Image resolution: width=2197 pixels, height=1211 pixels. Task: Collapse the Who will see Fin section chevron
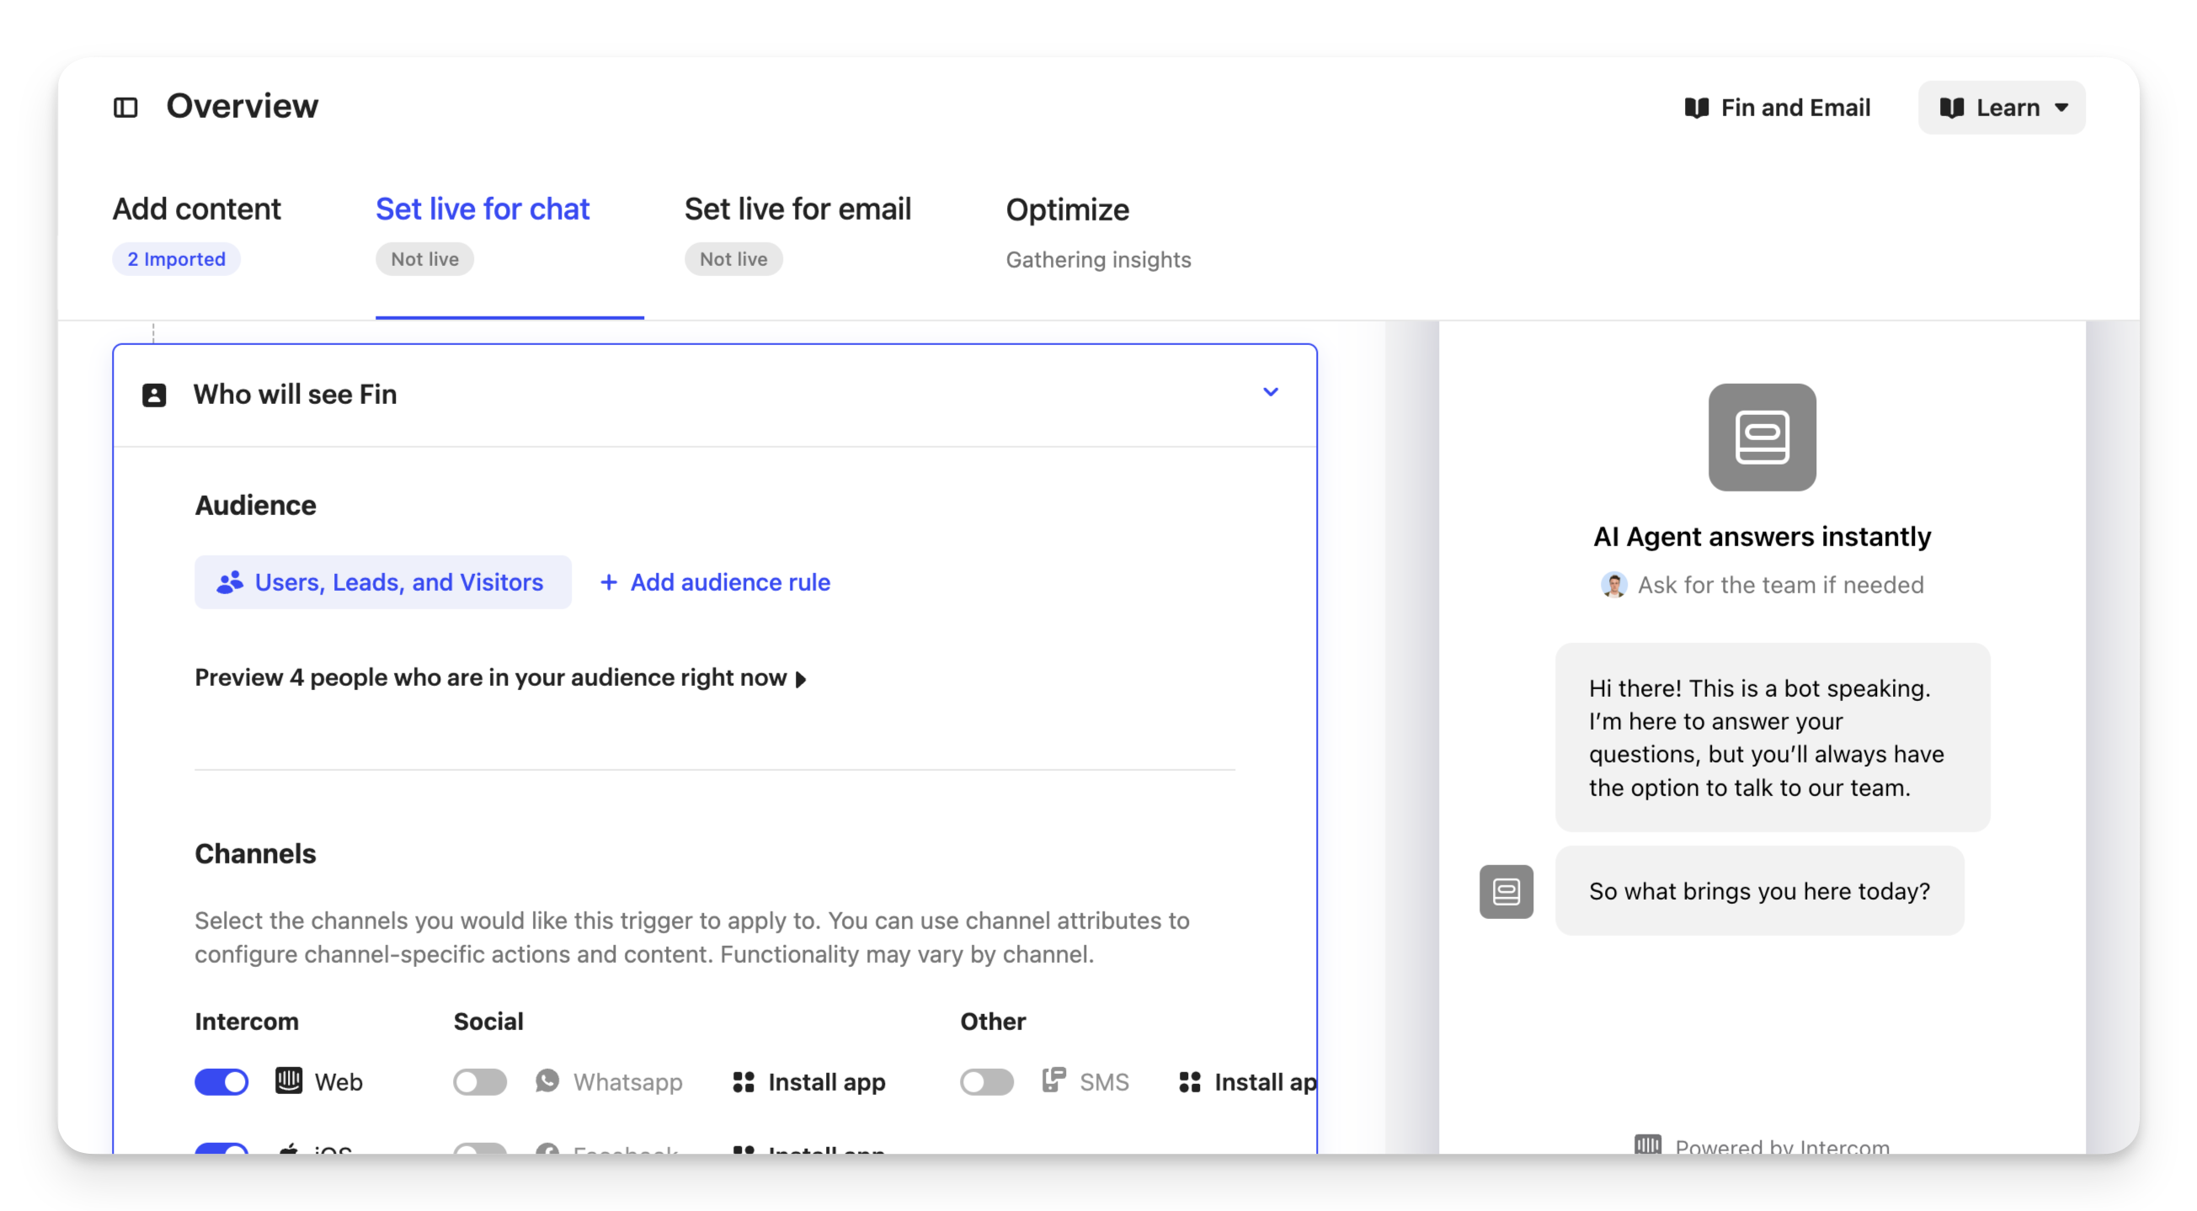(1270, 392)
